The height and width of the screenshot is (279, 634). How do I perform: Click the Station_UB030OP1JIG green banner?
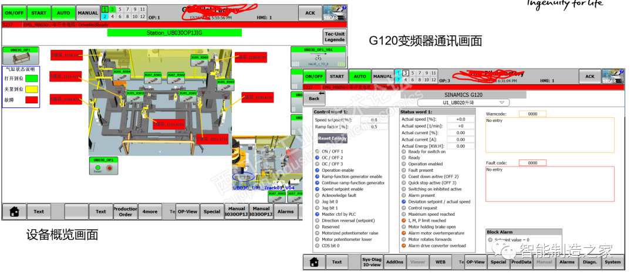coord(174,33)
